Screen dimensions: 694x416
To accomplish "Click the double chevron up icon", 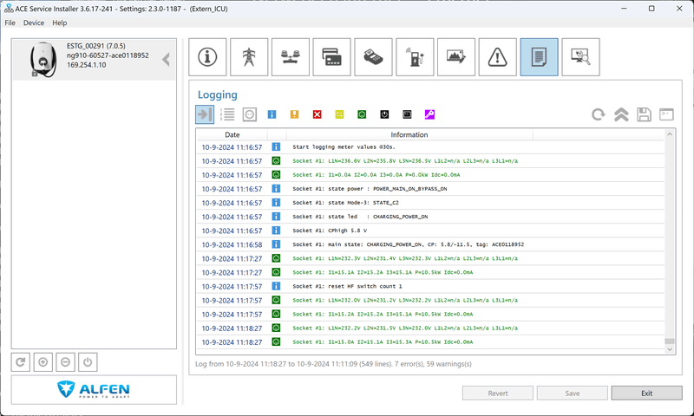I will point(621,114).
